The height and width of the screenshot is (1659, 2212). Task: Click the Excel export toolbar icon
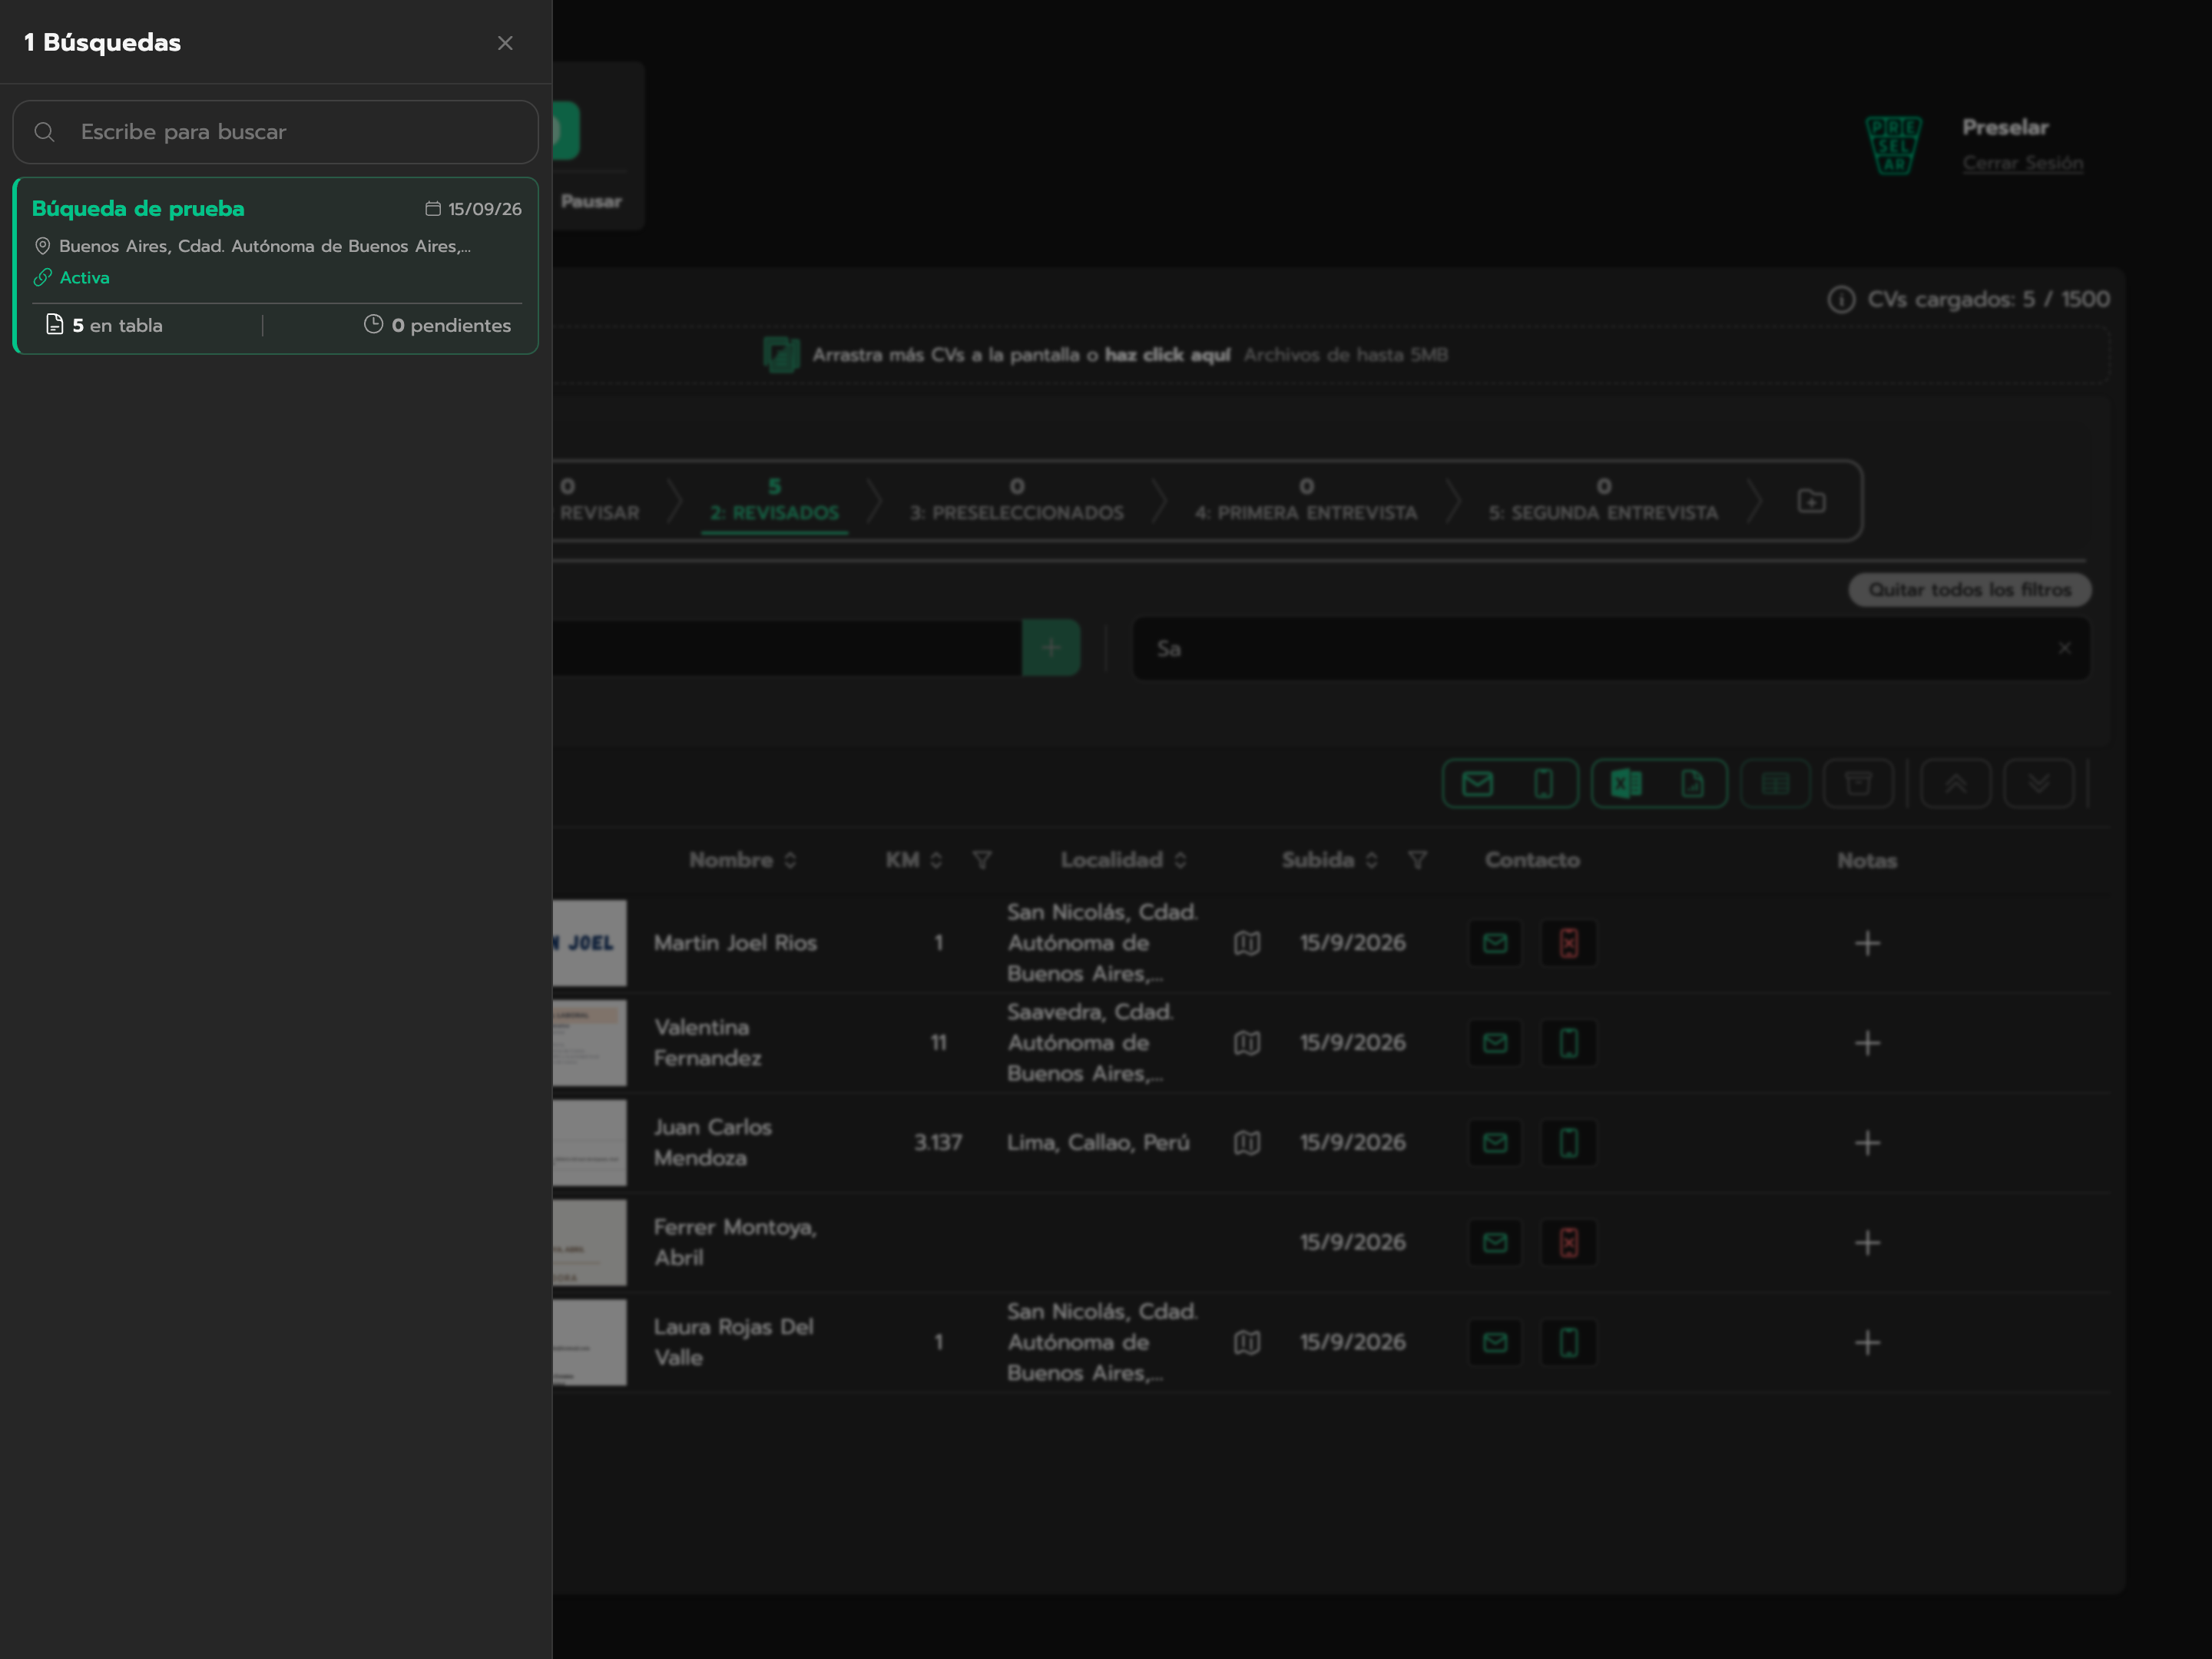click(1626, 783)
